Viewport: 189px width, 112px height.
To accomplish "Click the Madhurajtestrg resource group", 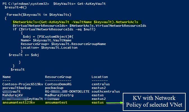I will pos(59,95).
